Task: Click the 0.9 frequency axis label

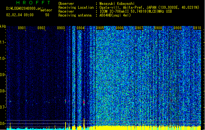Action: coord(3,75)
